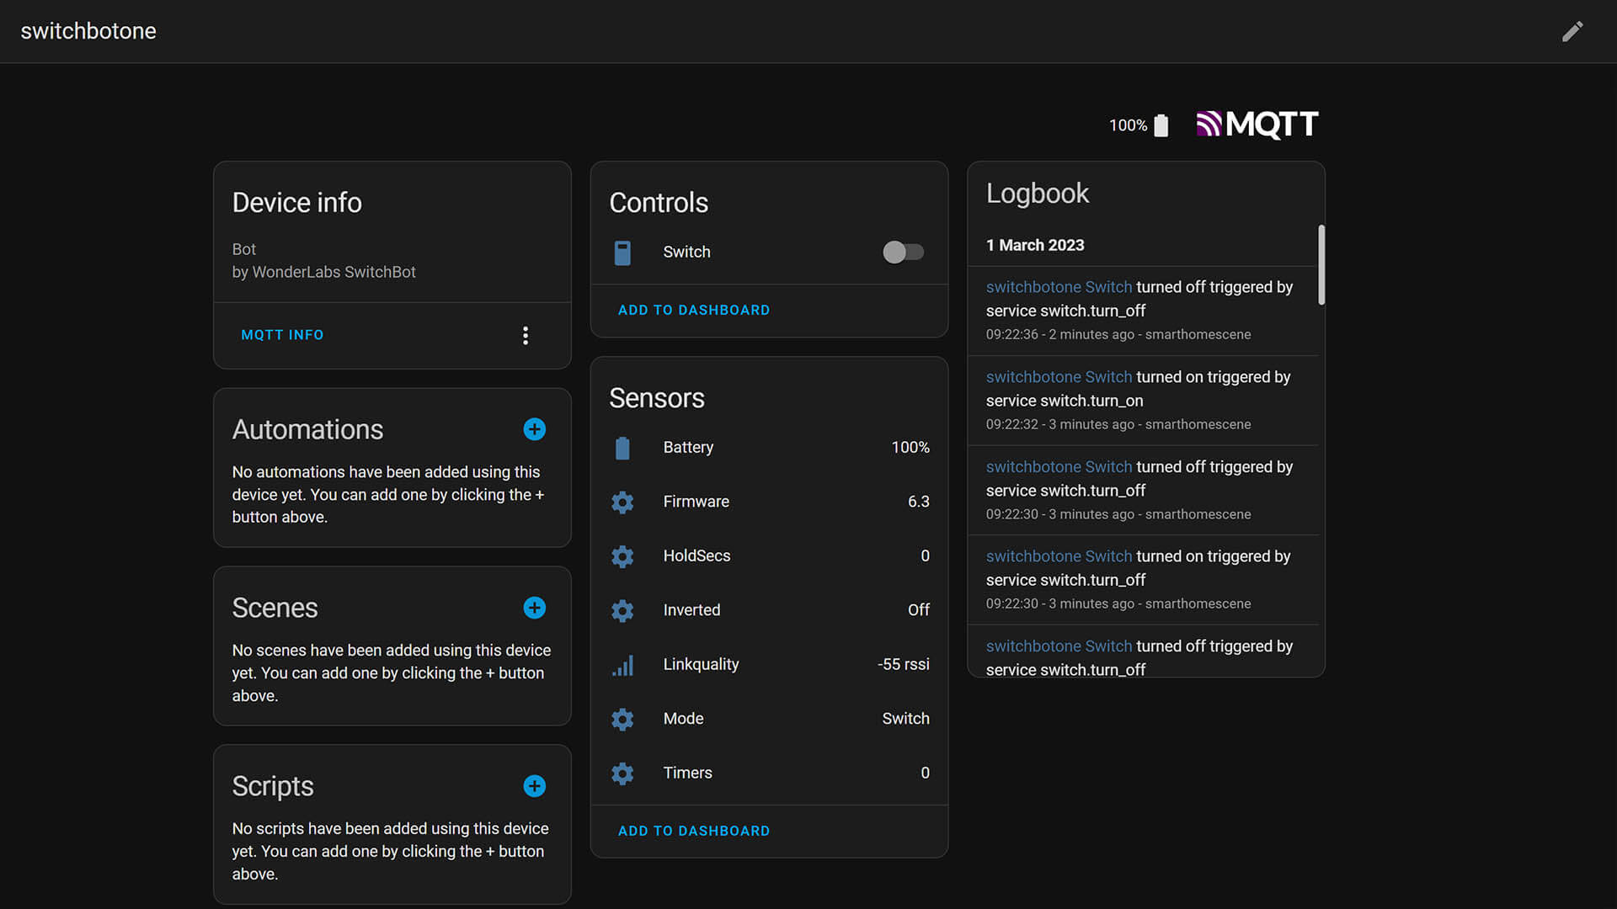This screenshot has height=909, width=1617.
Task: Click the link quality signal icon
Action: (623, 664)
